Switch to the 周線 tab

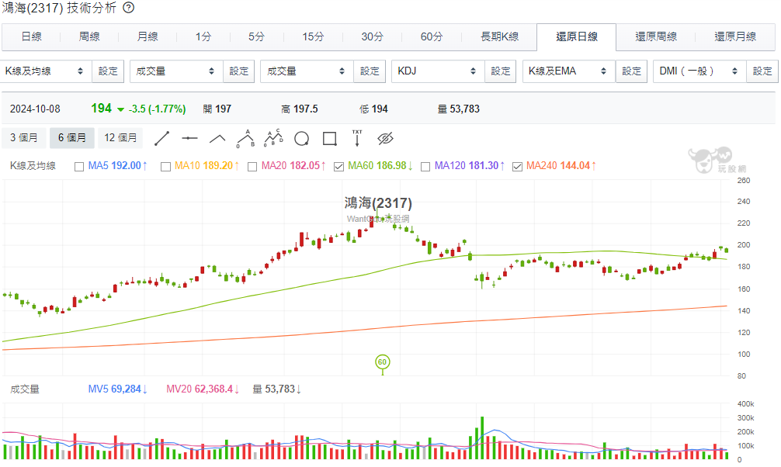pyautogui.click(x=89, y=36)
